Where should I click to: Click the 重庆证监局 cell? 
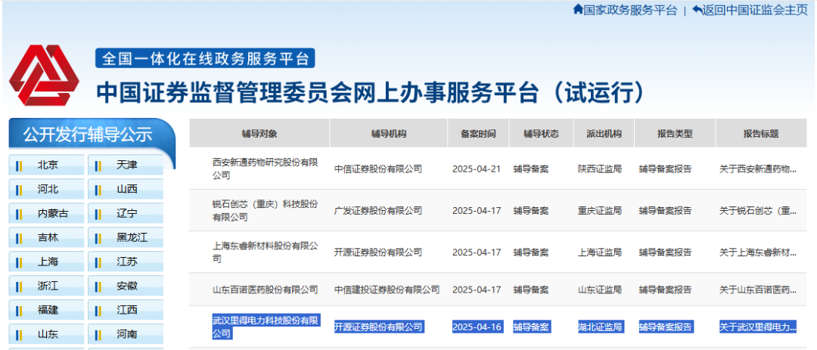tap(600, 210)
